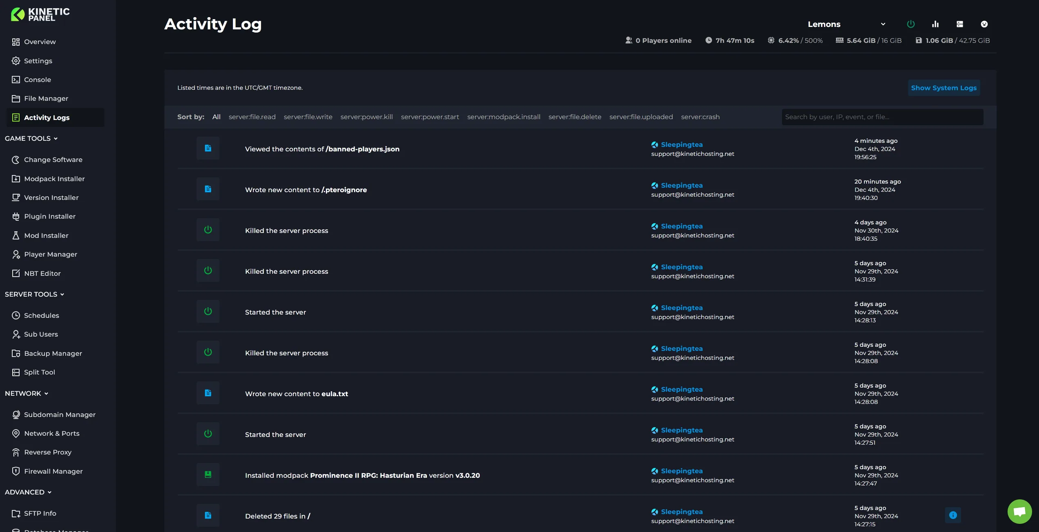Select the Modpack Installer in sidebar
The image size is (1039, 532).
point(54,179)
